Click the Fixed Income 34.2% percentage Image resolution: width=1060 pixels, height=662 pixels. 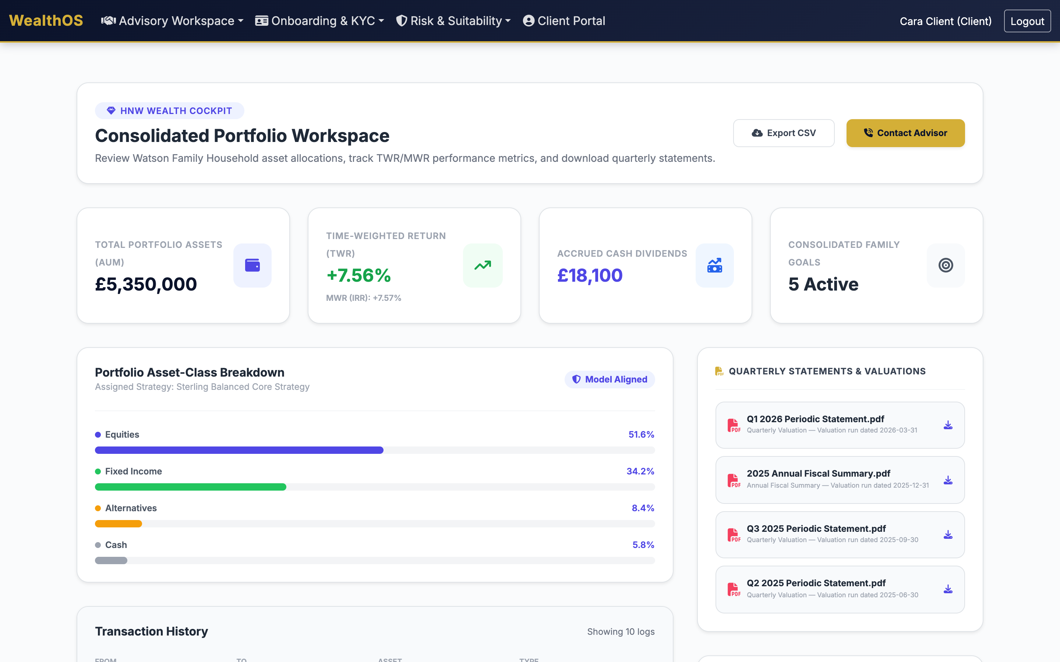[x=640, y=471]
